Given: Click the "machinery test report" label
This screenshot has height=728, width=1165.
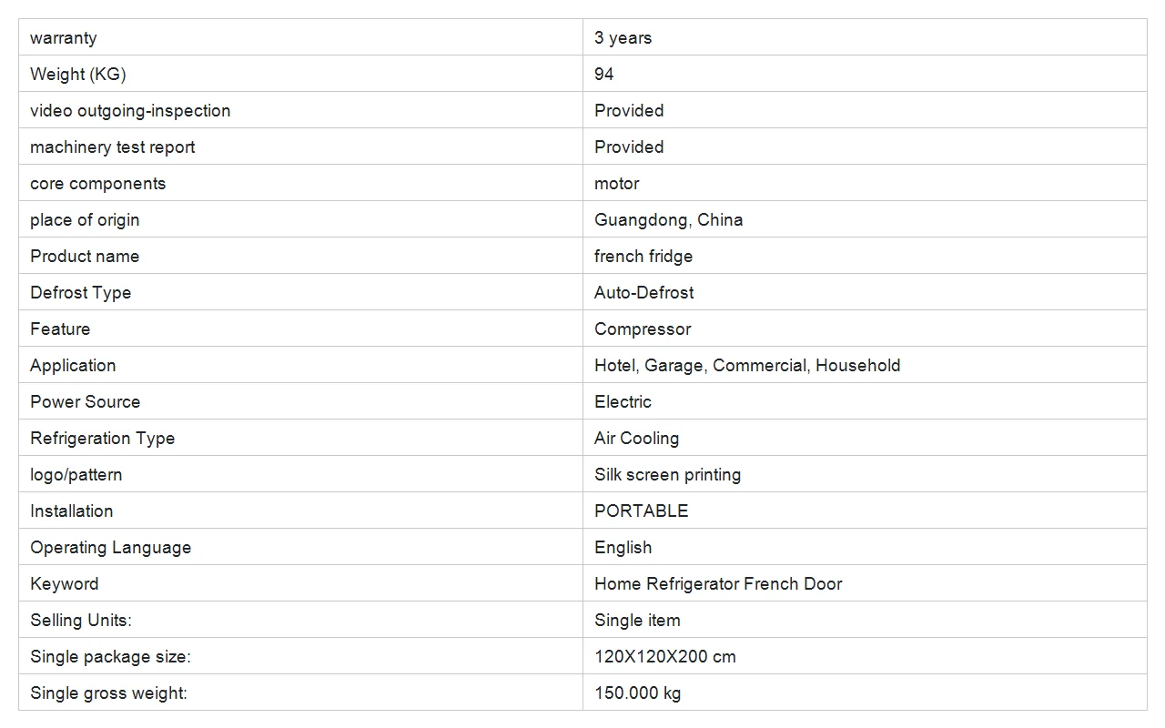Looking at the screenshot, I should point(112,147).
